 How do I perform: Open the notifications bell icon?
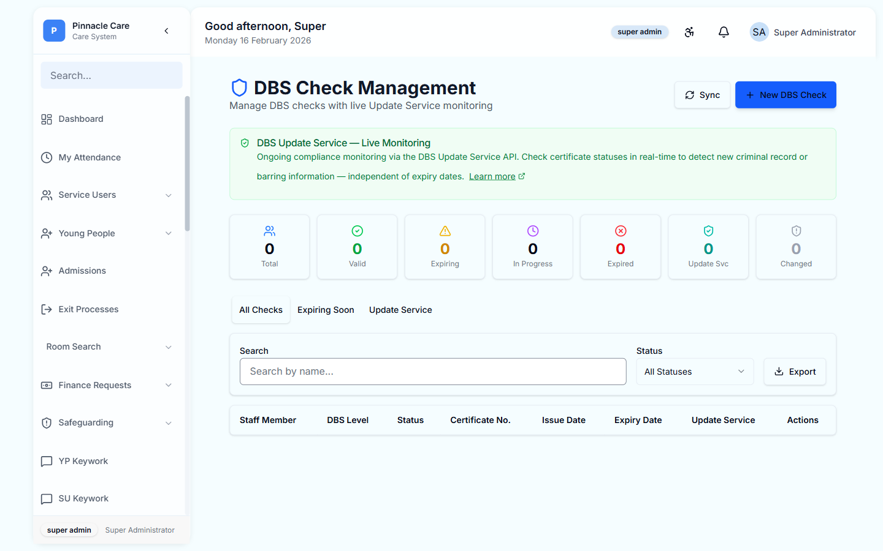coord(724,32)
